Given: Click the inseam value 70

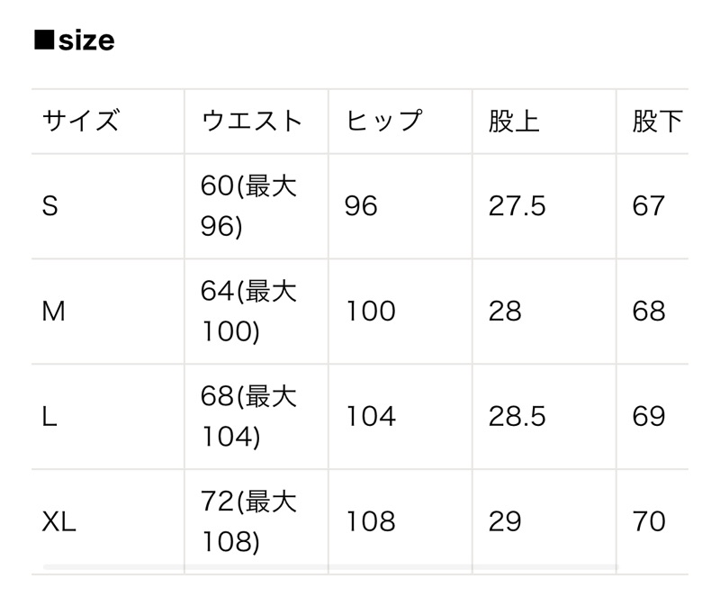Looking at the screenshot, I should point(648,521).
